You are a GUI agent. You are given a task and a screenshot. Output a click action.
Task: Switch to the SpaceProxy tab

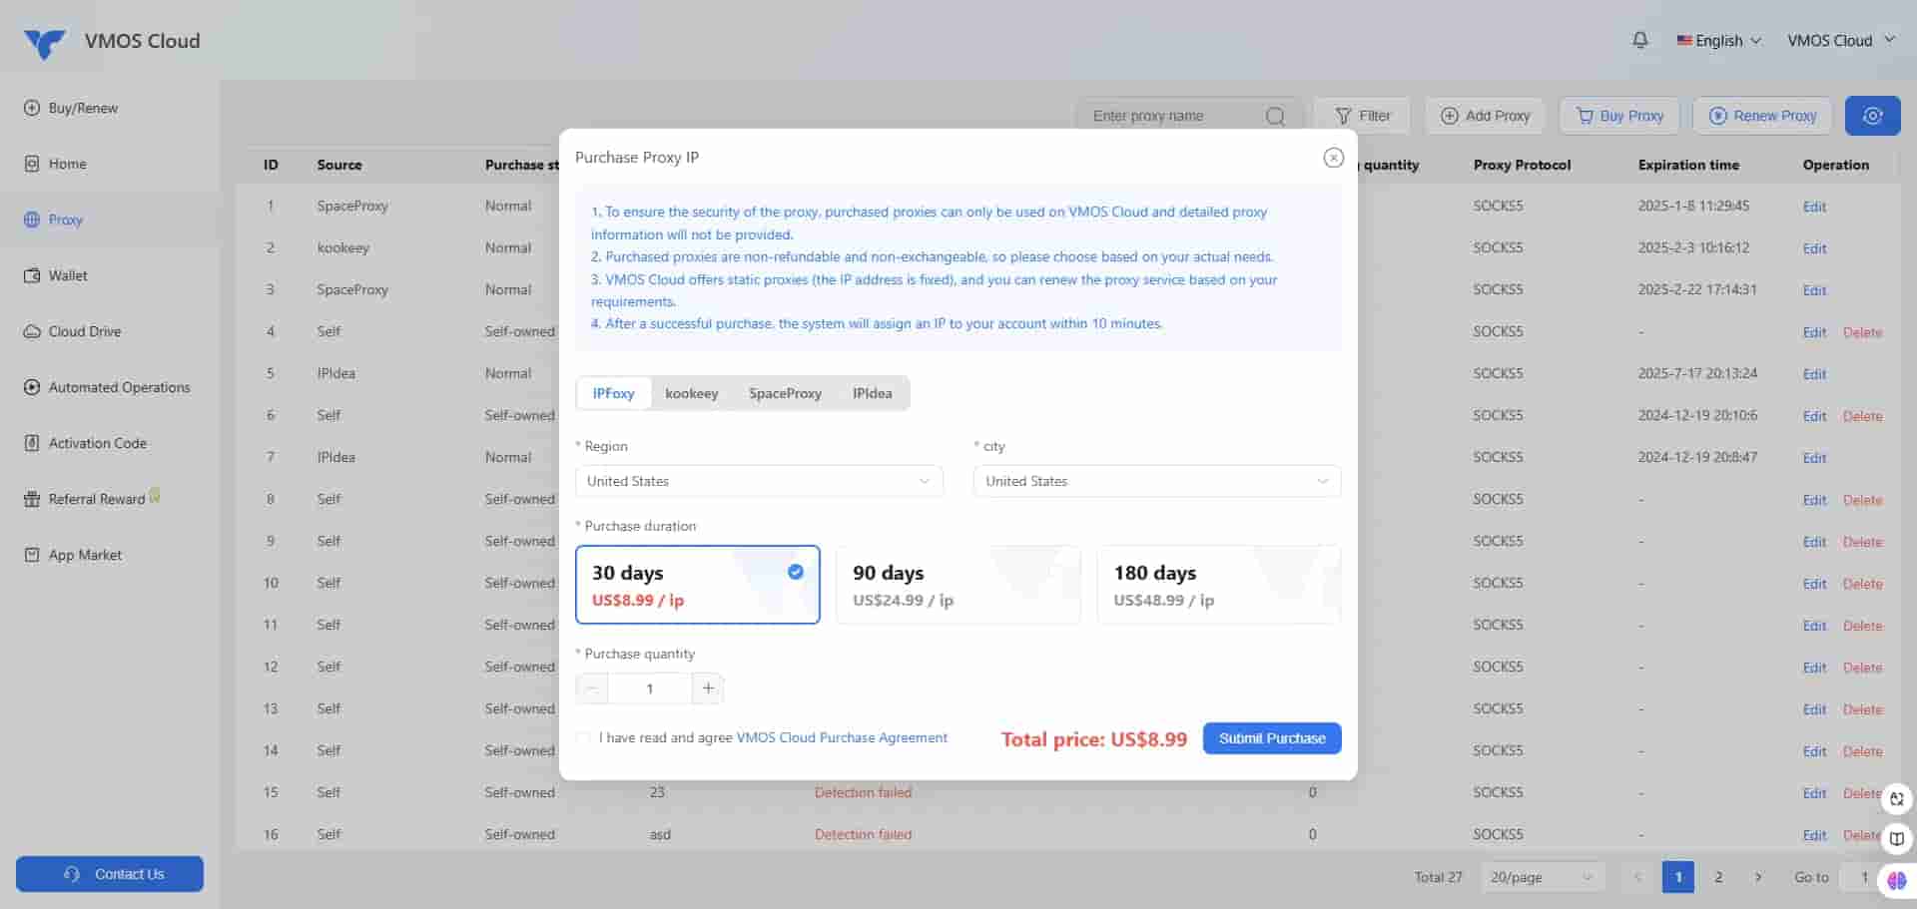(785, 393)
